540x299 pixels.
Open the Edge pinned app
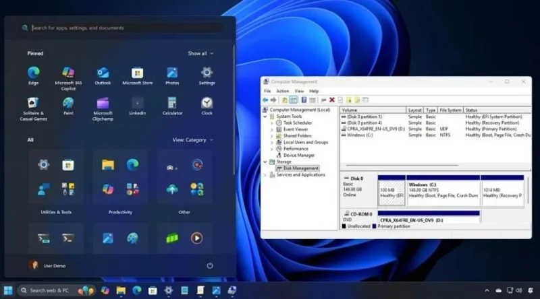33,75
